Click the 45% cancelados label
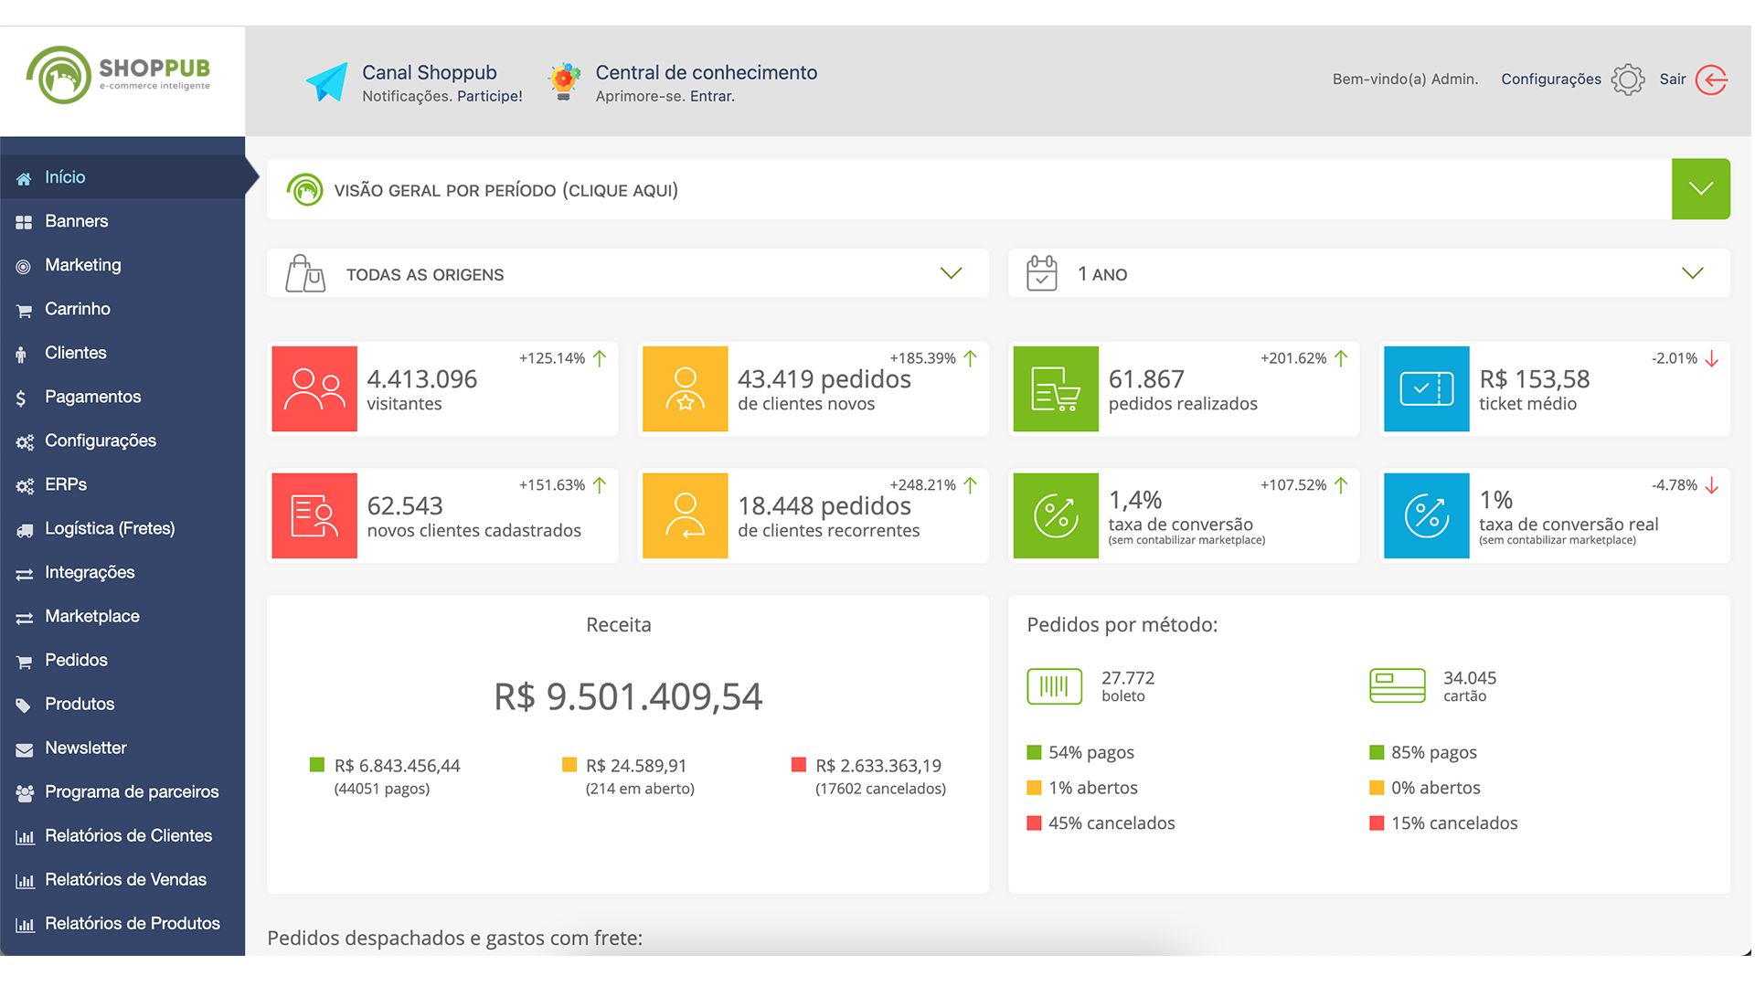 (x=1111, y=822)
